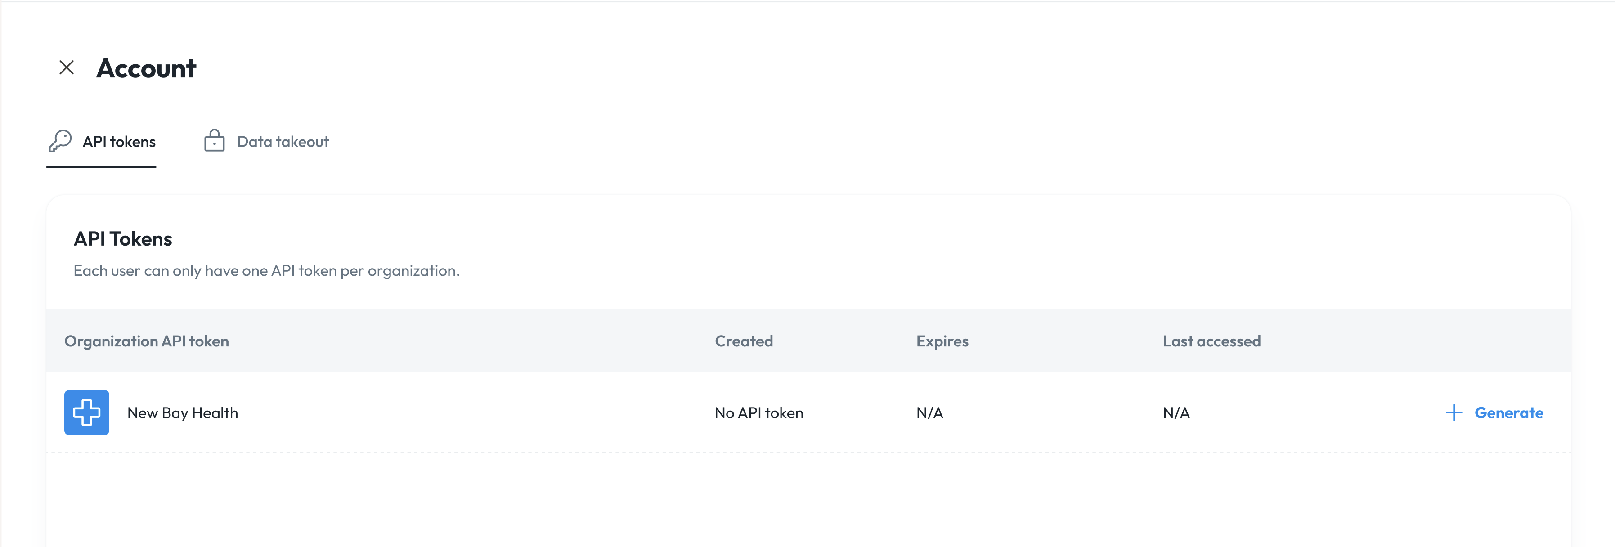Click the New Bay Health organization name
Screen dimensions: 1615x547
coord(183,412)
